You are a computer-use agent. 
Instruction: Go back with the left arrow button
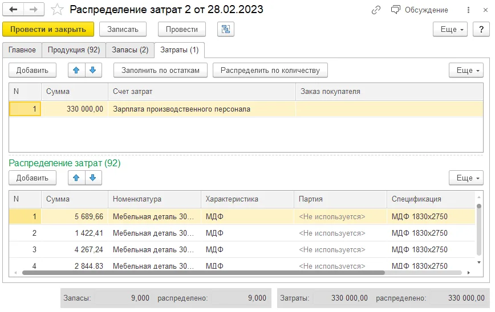tap(13, 10)
